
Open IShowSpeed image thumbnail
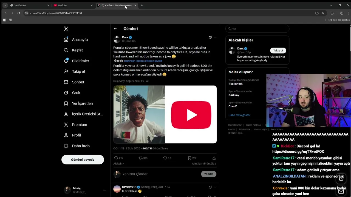pos(139,114)
